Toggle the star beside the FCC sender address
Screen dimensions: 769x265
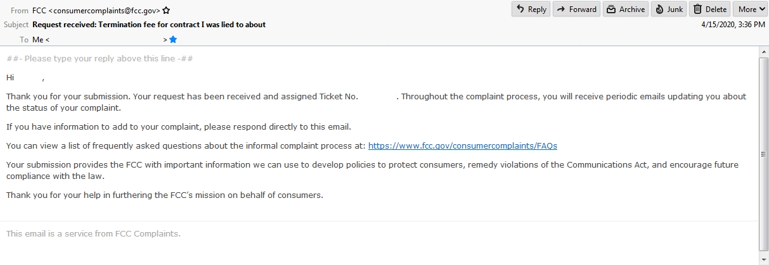click(x=166, y=11)
